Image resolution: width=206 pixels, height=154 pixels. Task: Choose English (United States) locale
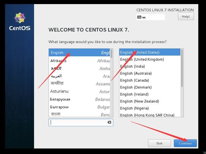(150, 52)
